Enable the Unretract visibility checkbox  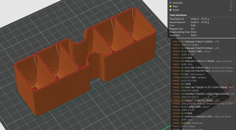tap(231, 3)
